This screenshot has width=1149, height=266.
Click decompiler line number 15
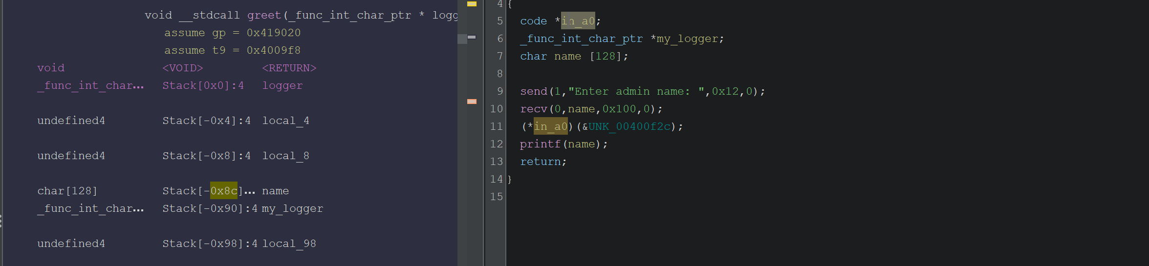tap(496, 197)
